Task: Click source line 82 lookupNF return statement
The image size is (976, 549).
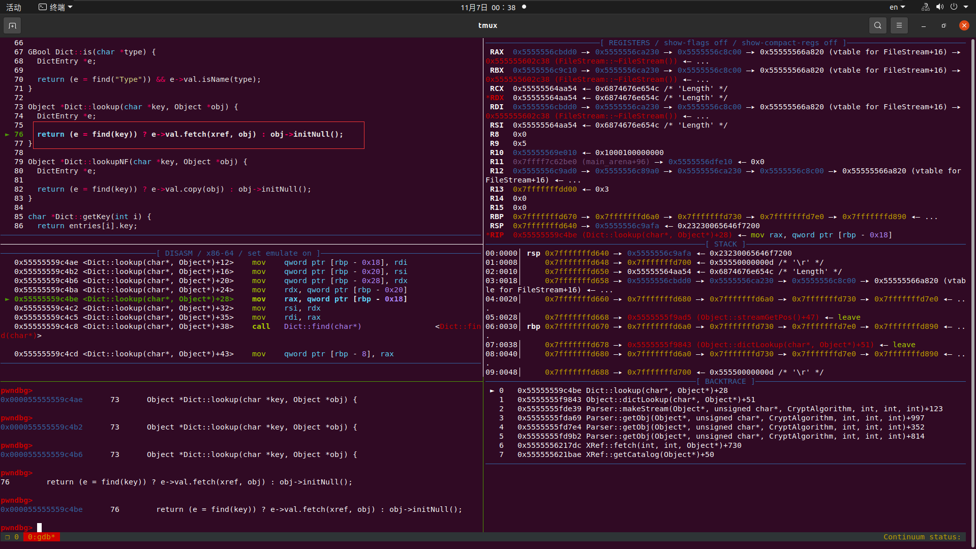Action: [174, 189]
